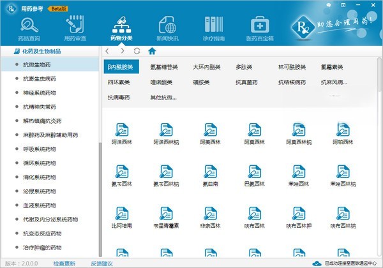383x268 pixels.
Task: Switch to the 林可酰胺类 subcategory tab
Action: (292, 67)
